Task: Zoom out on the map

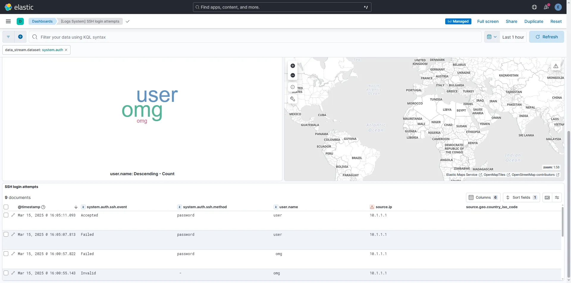Action: (293, 75)
